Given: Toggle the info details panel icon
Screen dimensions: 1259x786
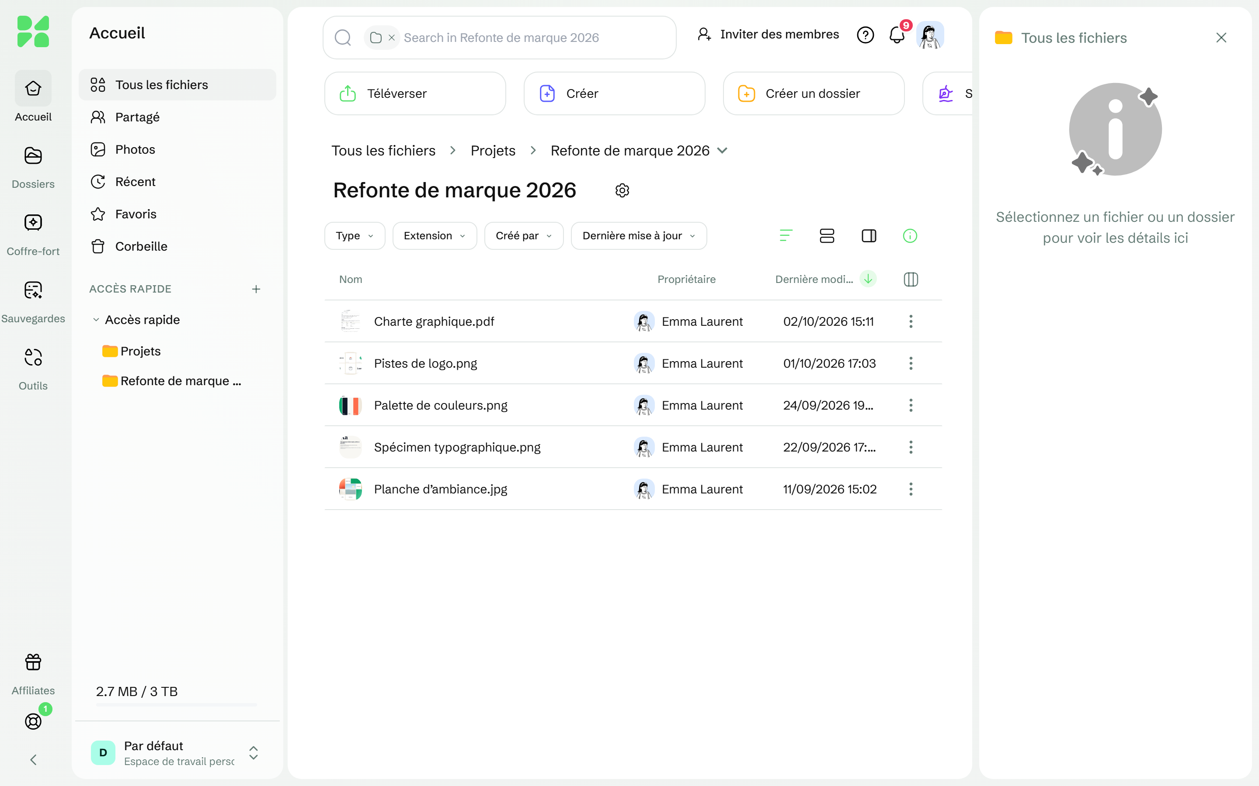Looking at the screenshot, I should [x=910, y=236].
